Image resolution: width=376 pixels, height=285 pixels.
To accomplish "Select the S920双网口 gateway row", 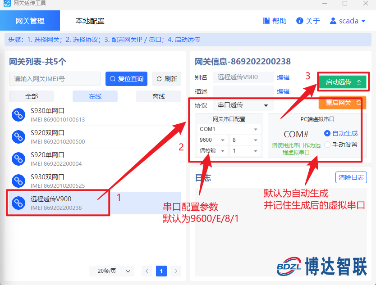I will click(95, 137).
